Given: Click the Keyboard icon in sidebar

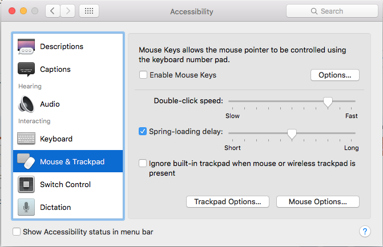Looking at the screenshot, I should click(x=27, y=139).
